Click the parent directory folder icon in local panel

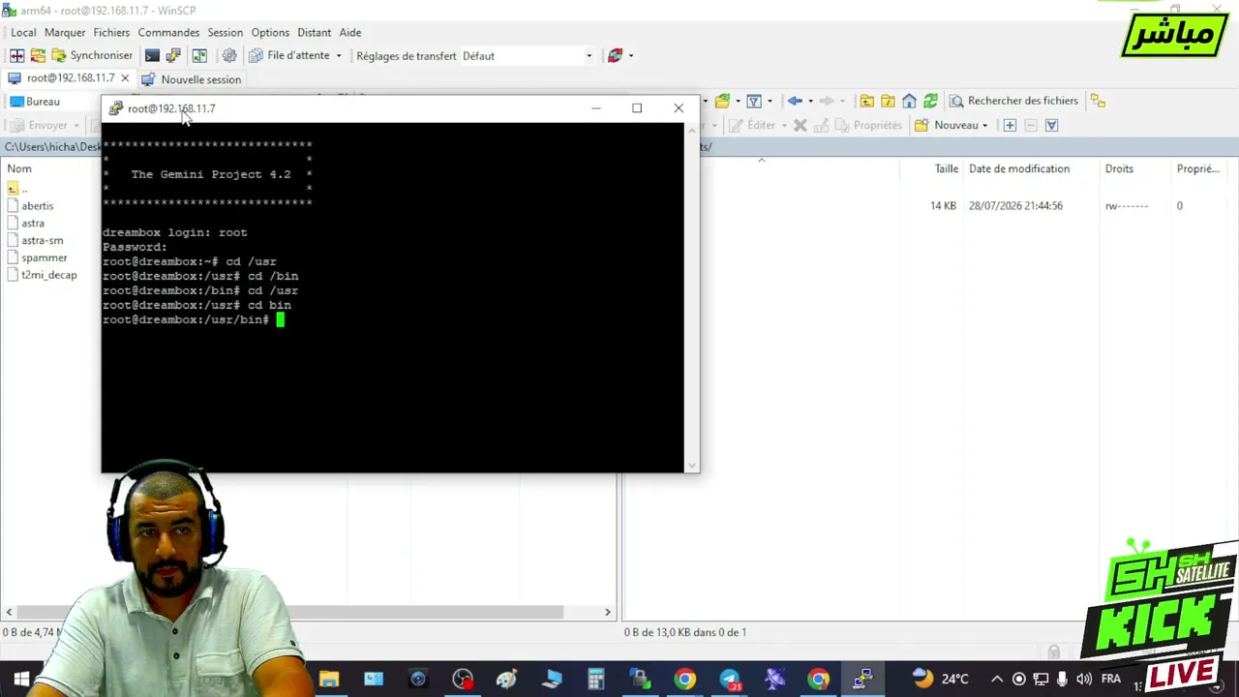click(13, 189)
